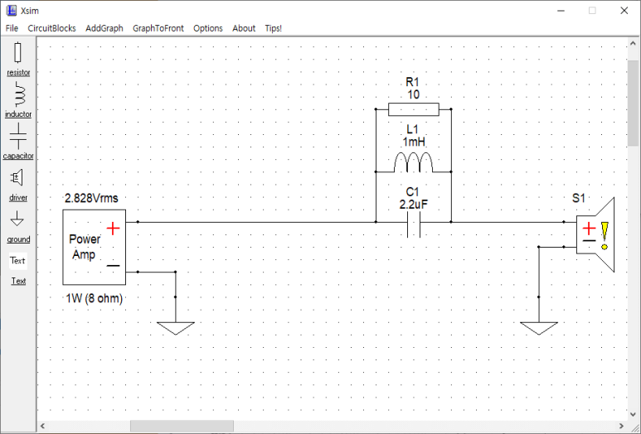Click the C1 capacitor plates on schematic
The height and width of the screenshot is (434, 641).
point(414,225)
